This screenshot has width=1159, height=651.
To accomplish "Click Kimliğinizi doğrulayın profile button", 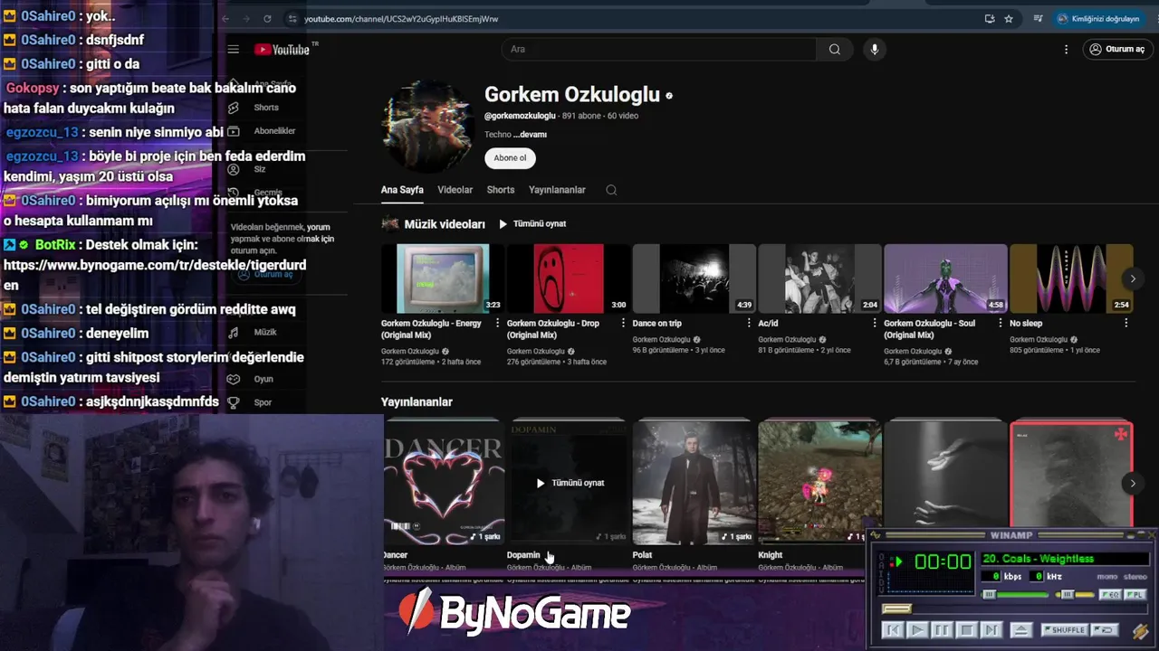I will pyautogui.click(x=1097, y=19).
